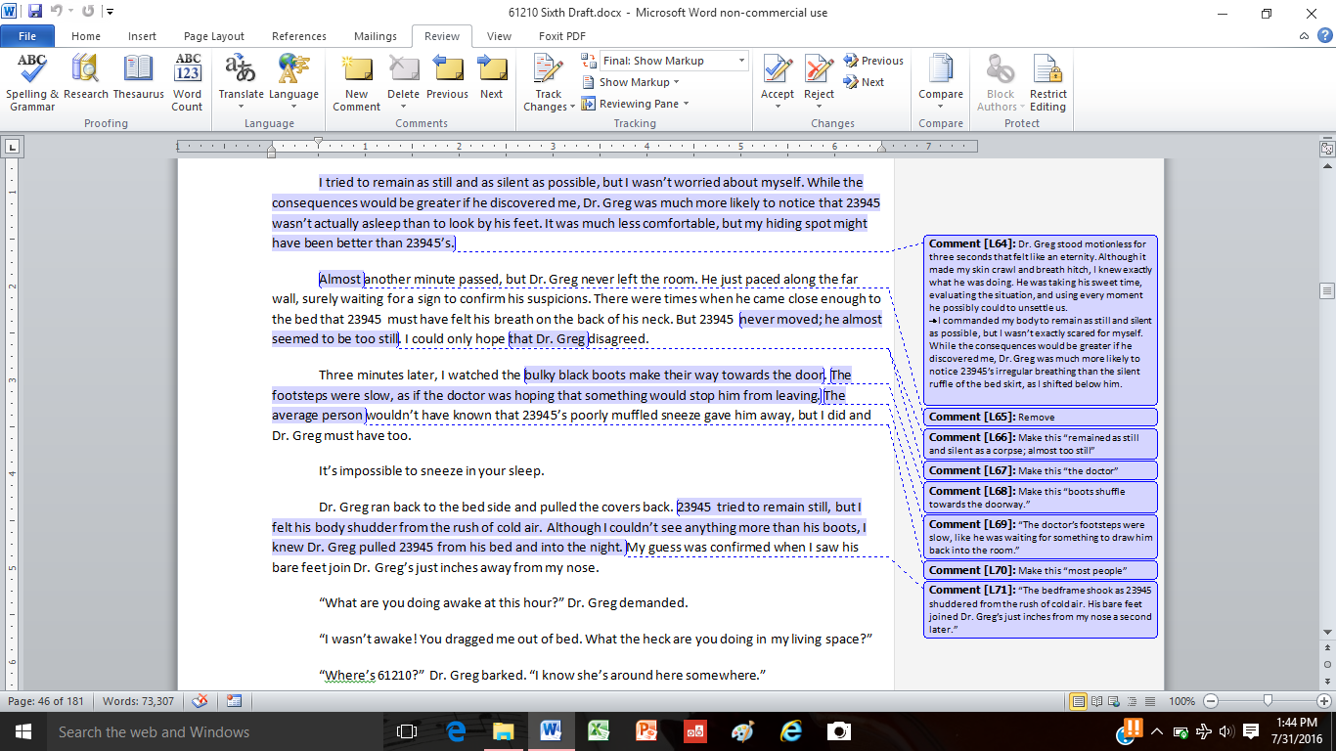
Task: Click the 100% zoom level
Action: point(1181,701)
